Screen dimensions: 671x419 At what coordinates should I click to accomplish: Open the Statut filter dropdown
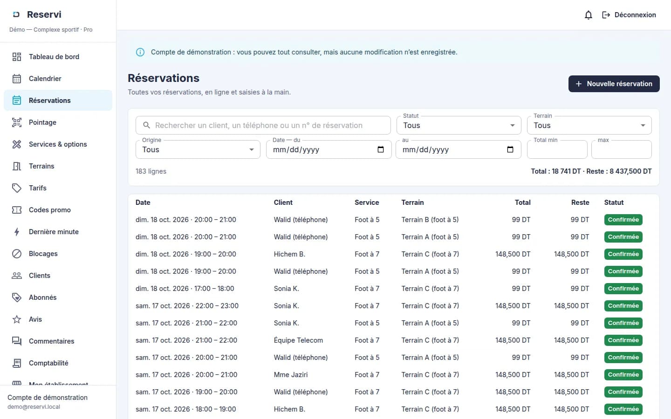click(459, 125)
